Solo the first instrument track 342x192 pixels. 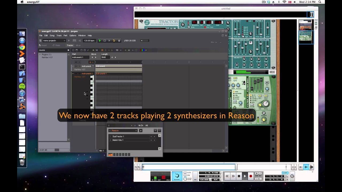pos(79,66)
